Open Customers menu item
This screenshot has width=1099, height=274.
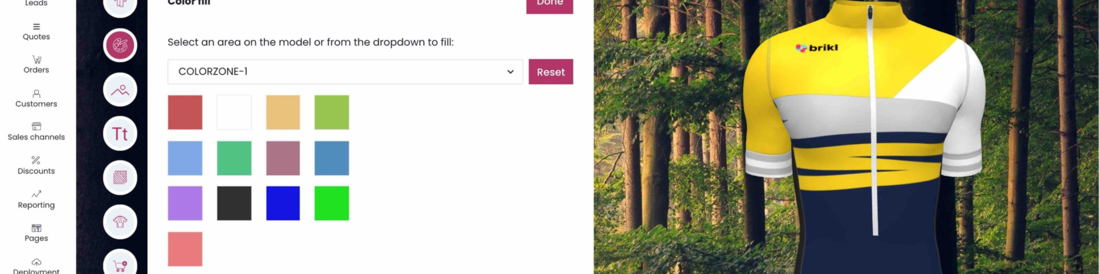[36, 99]
